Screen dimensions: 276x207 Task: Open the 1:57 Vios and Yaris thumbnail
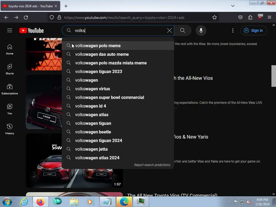74,178
